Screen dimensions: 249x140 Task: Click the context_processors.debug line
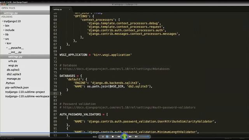[124, 23]
